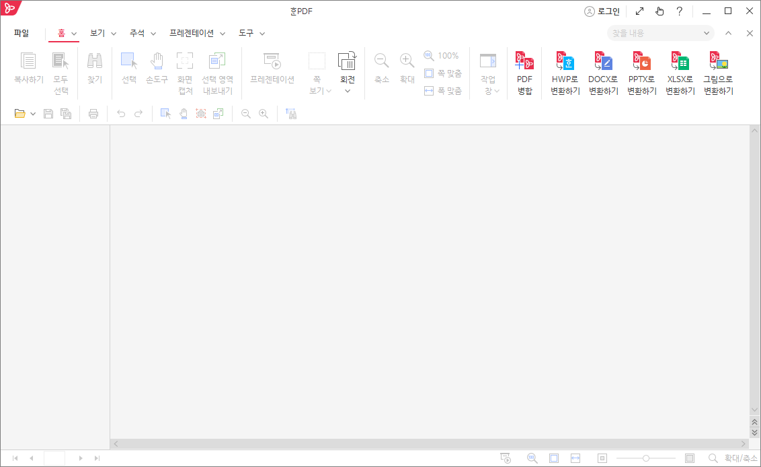
Task: Convert to HWP with HWP로 변환하기
Action: [x=565, y=73]
